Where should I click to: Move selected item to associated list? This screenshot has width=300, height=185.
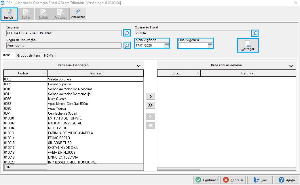tap(150, 96)
